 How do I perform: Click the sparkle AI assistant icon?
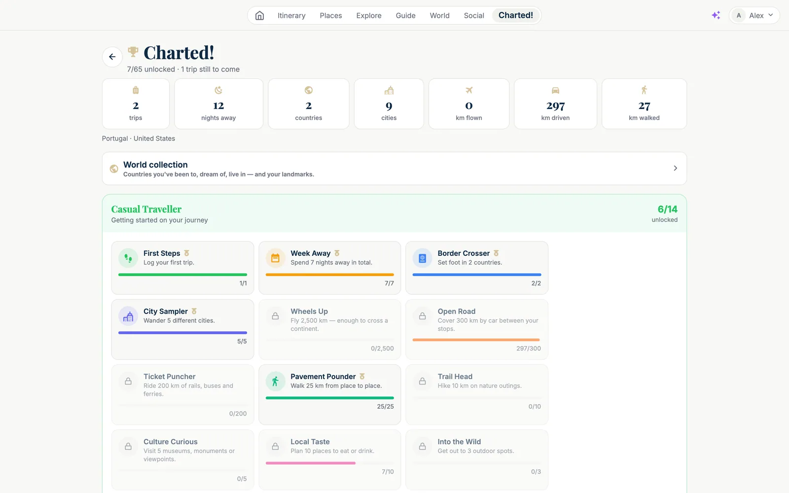pyautogui.click(x=716, y=15)
